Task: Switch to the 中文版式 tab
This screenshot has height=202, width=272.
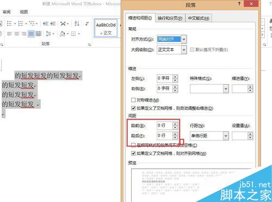Action: [x=199, y=18]
